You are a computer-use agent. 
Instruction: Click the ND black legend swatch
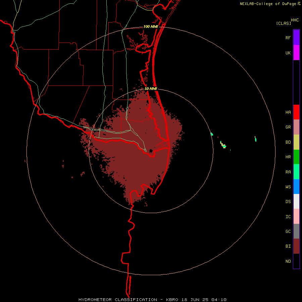296,261
